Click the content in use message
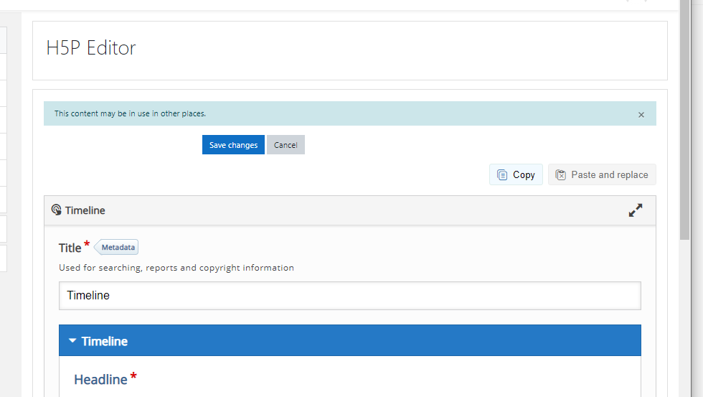This screenshot has width=703, height=397. pyautogui.click(x=130, y=113)
